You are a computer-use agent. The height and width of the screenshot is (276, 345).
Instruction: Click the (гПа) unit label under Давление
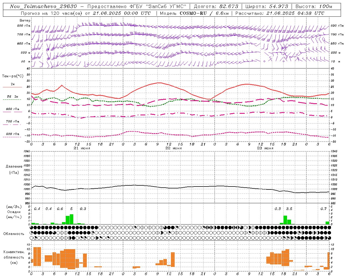14,172
